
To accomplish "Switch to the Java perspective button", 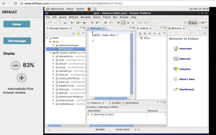I will 193,23.
